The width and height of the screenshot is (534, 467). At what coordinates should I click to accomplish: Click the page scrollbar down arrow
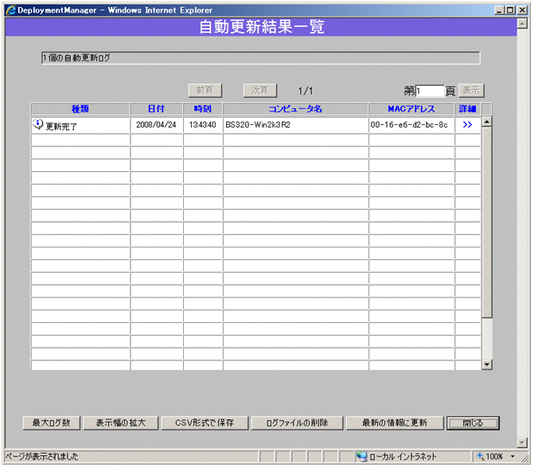click(x=522, y=442)
